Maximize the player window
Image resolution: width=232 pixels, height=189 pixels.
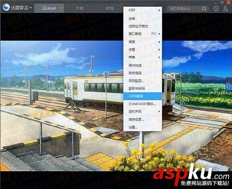coord(222,2)
